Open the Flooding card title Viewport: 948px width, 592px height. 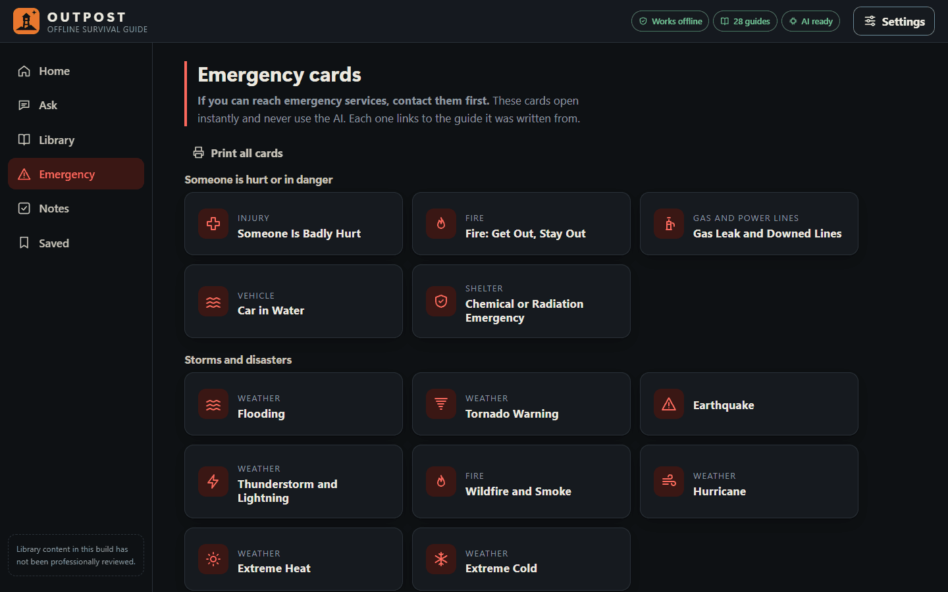point(261,414)
